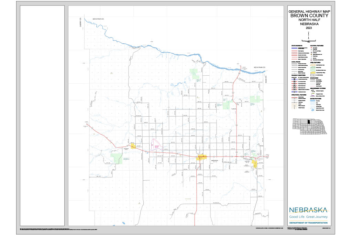
Task: Click KEYA PAHA CO. label beside Cherry Co.
Action: pyautogui.click(x=98, y=19)
